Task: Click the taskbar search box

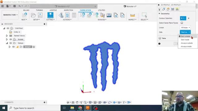Action: (34, 108)
